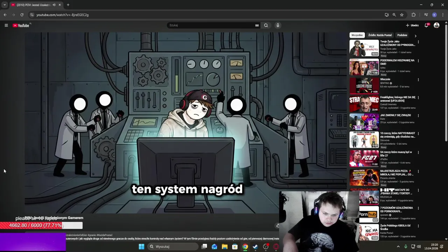Image resolution: width=448 pixels, height=252 pixels.
Task: Open the Wiecznie video by SENTINO
Action: [364, 86]
